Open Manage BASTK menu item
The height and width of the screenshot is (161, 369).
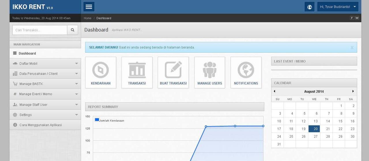pyautogui.click(x=45, y=84)
